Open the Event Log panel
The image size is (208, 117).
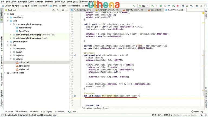[197, 111]
